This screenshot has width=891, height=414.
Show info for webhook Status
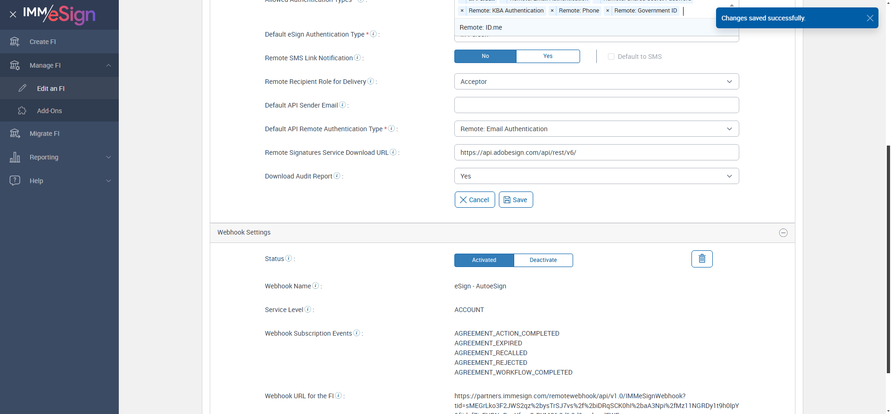click(x=289, y=258)
